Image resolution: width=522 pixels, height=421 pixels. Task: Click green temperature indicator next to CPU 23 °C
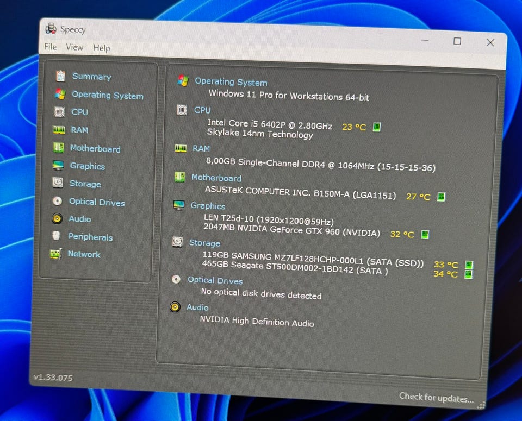376,127
